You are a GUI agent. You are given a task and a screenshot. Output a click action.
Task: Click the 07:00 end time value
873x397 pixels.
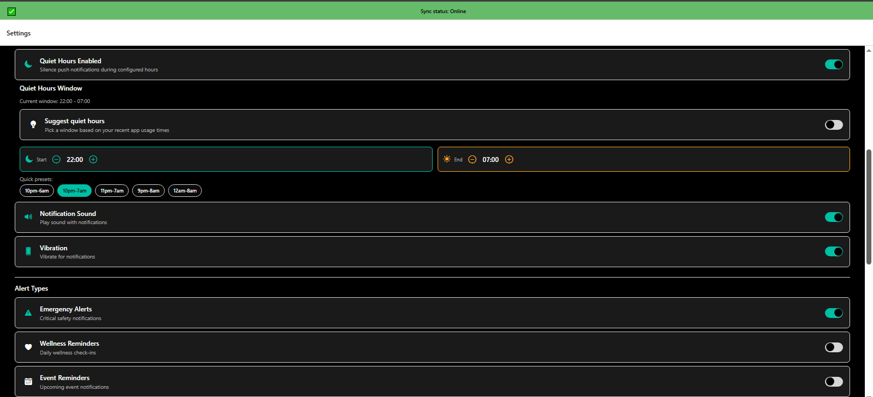tap(491, 160)
